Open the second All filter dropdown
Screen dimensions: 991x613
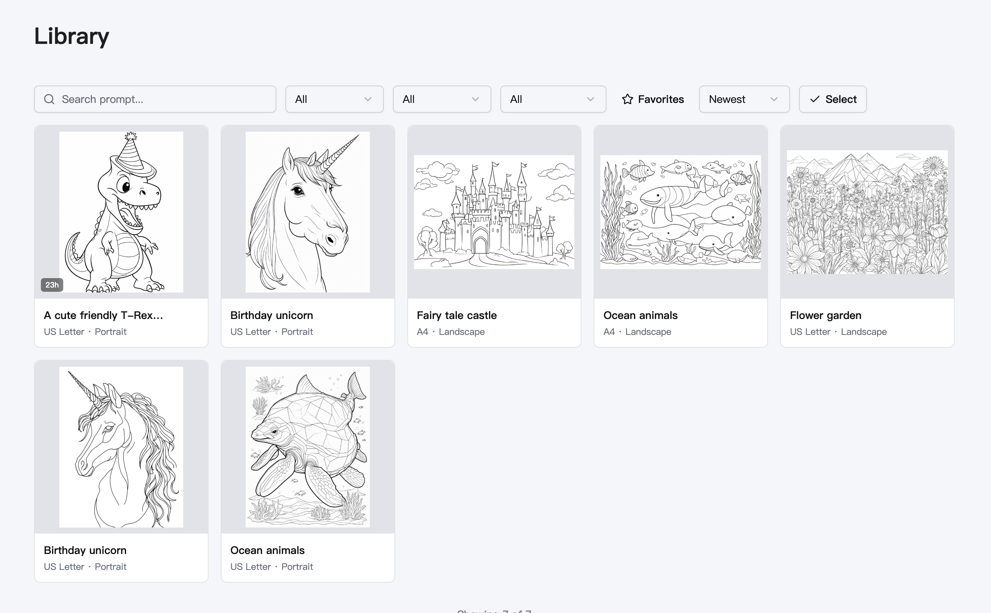pos(442,99)
